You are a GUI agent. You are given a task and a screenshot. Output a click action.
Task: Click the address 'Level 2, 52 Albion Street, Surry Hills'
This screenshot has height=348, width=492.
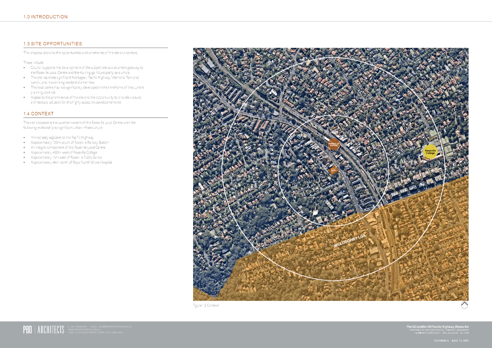95,332
